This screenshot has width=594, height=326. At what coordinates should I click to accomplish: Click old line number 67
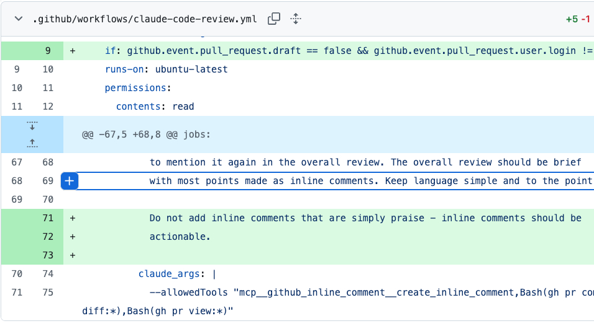(x=17, y=162)
